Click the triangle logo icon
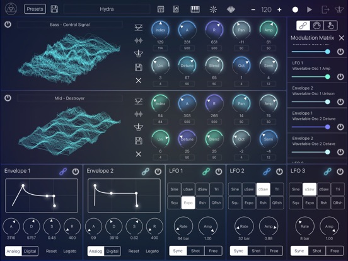 pos(11,9)
